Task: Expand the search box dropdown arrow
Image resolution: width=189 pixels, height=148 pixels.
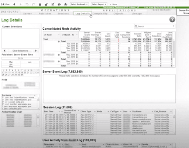Action: (173, 26)
